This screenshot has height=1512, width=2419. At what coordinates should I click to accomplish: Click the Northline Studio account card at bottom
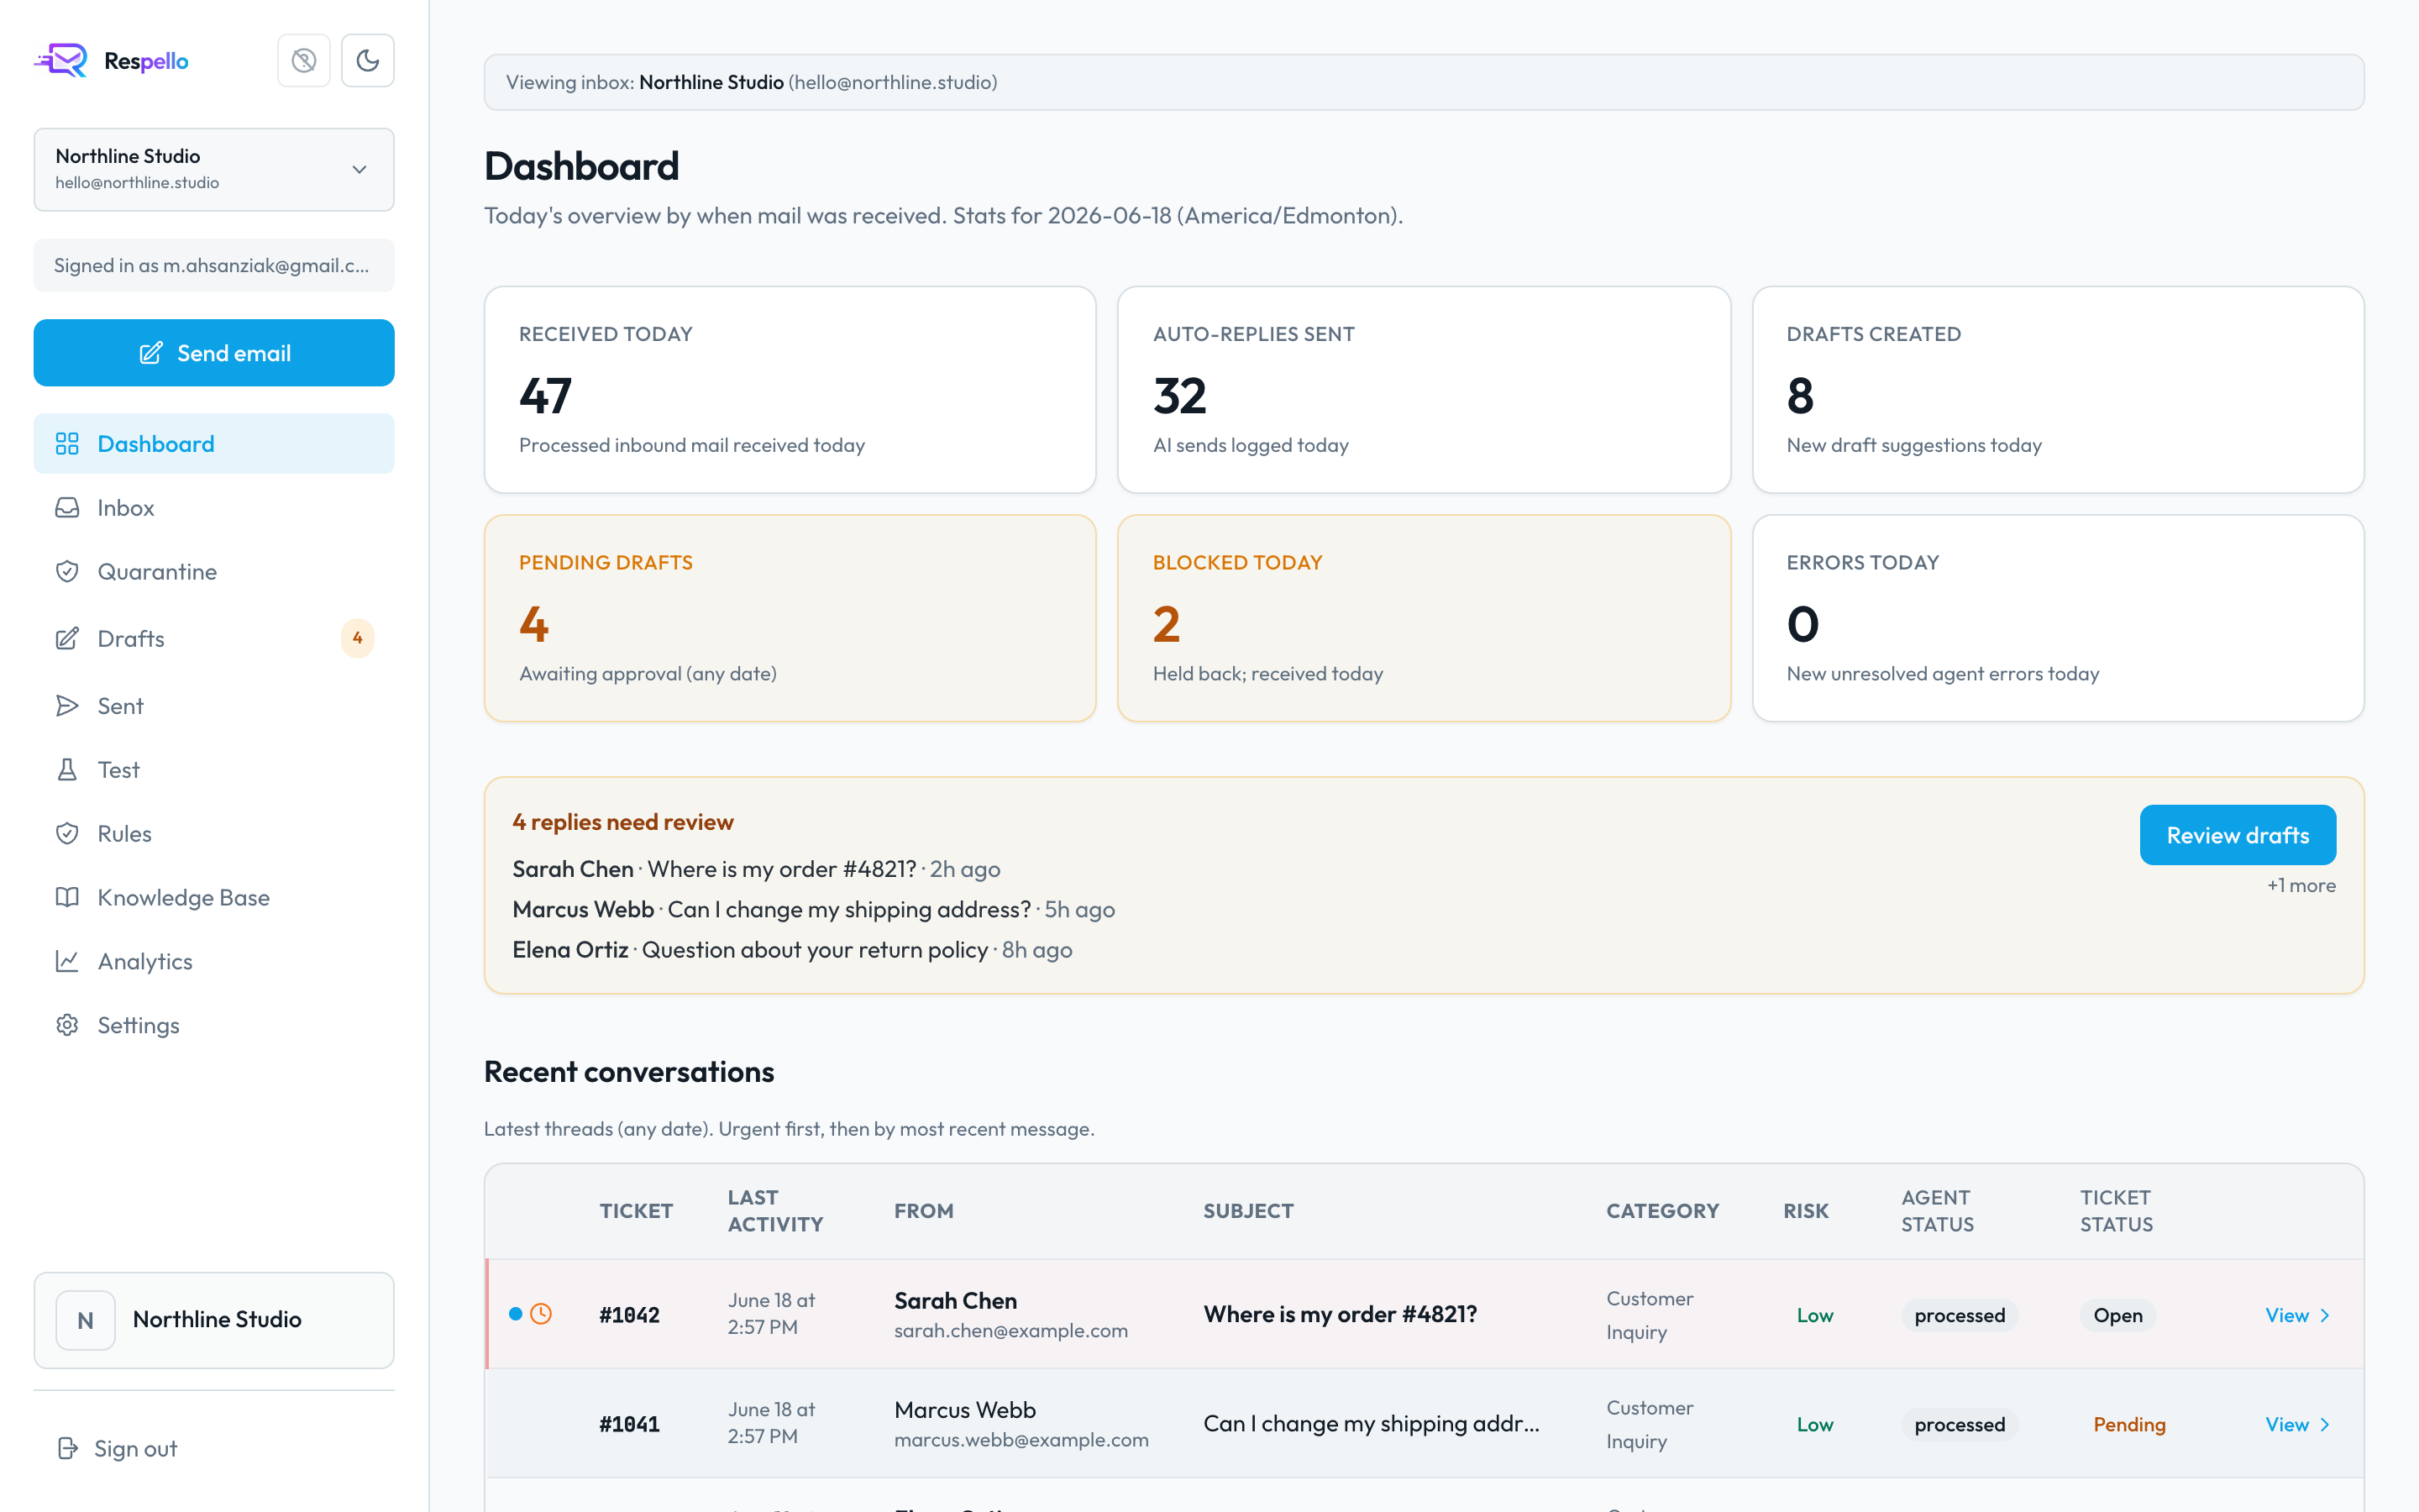(x=214, y=1320)
